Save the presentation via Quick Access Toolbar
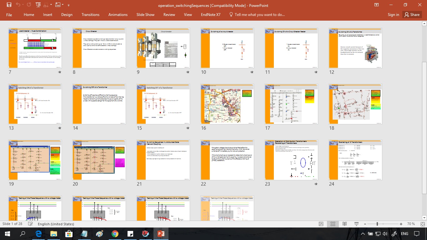Screen dimensions: 427x240 point(9,5)
